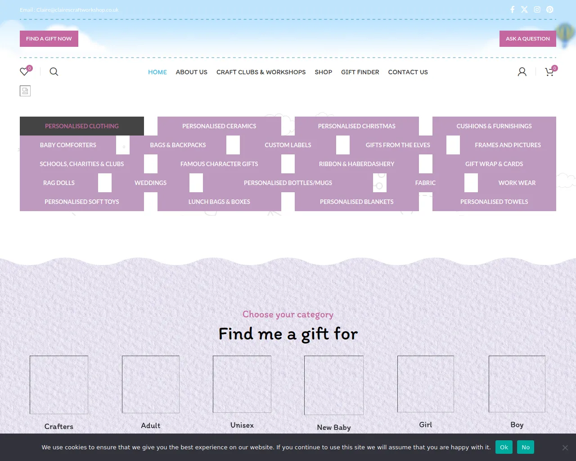Click the Claire email address link
Viewport: 576px width, 461px height.
click(77, 10)
